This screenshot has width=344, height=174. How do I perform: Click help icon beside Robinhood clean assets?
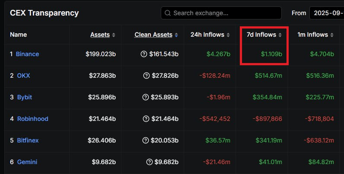(x=146, y=119)
